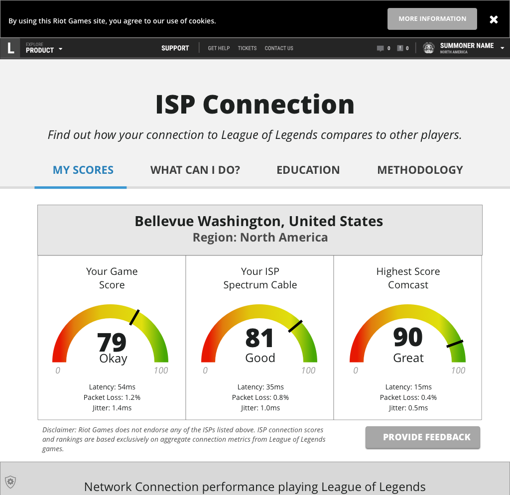Screen dimensions: 510x495
Task: Expand the Summoner Name account dropdown arrow
Action: (x=502, y=48)
